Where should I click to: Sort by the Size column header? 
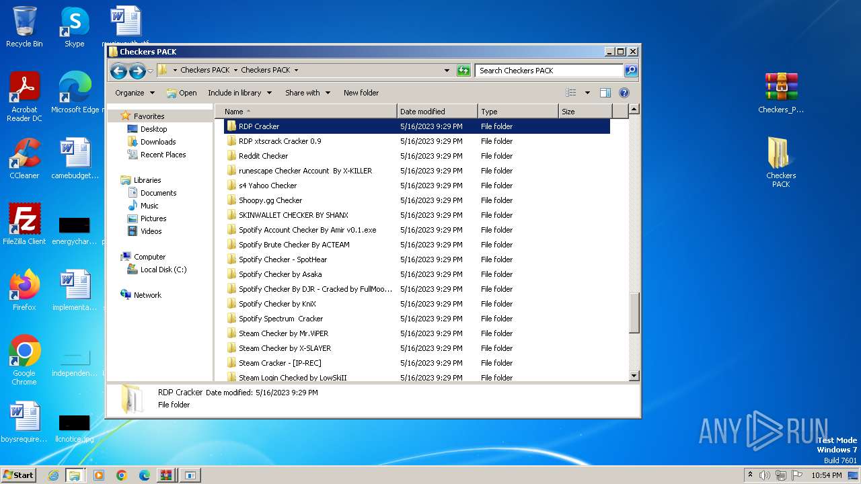[x=585, y=112]
